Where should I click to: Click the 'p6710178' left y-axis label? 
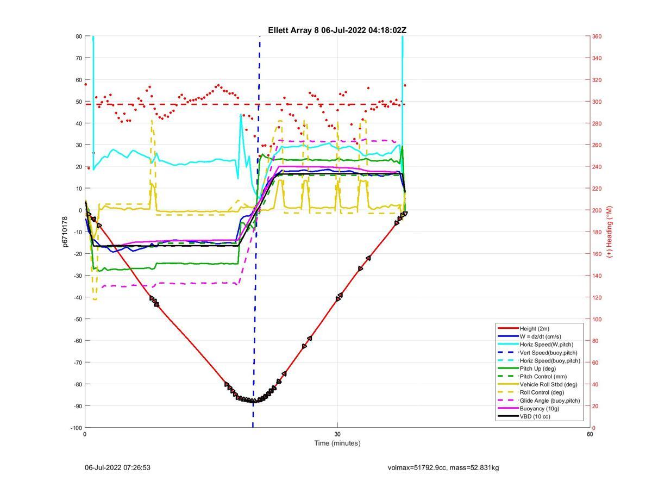65,232
